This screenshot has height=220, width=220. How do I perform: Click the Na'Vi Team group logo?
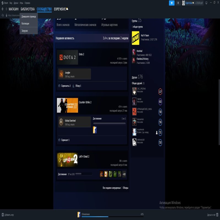[136, 38]
